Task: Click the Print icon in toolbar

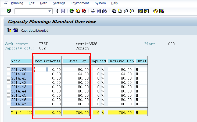Action: (x=93, y=11)
